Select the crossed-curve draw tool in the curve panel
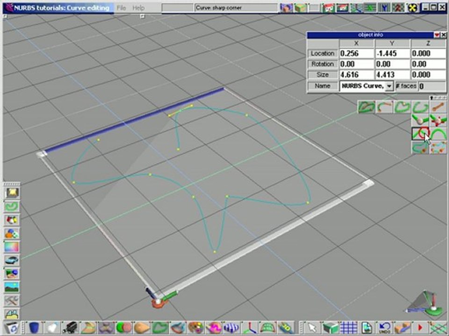 pos(367,107)
